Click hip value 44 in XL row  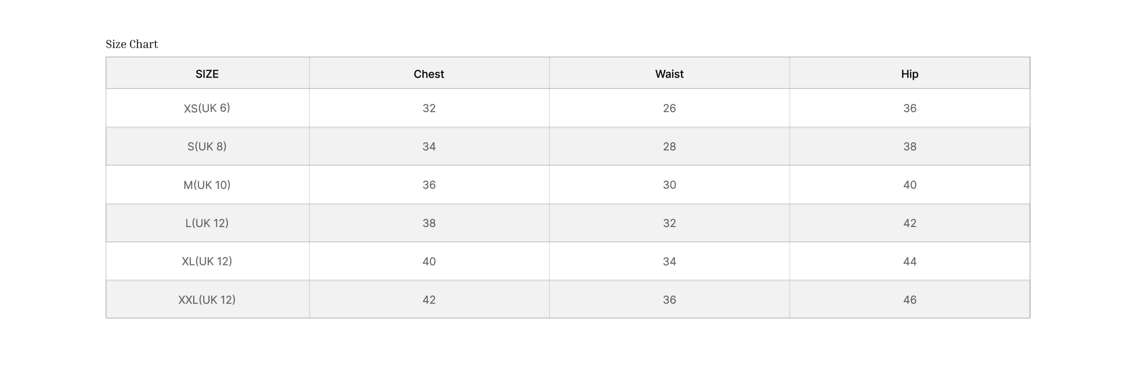tap(910, 262)
